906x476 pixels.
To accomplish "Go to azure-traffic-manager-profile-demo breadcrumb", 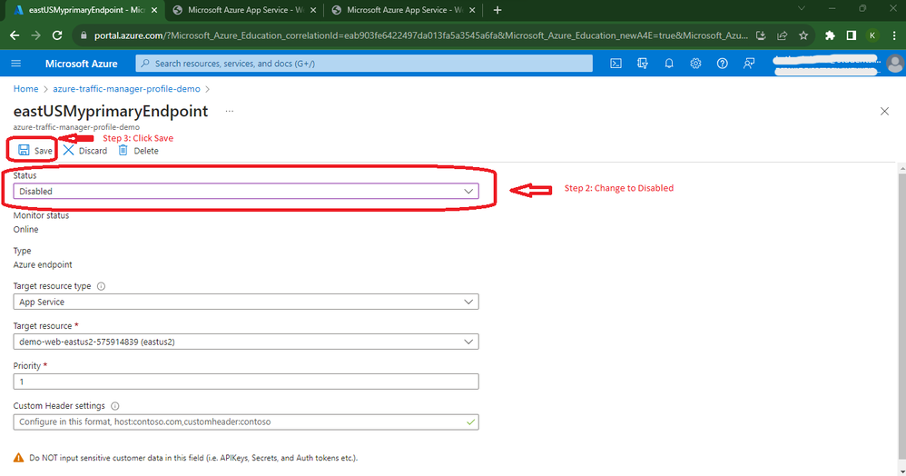I will point(126,88).
